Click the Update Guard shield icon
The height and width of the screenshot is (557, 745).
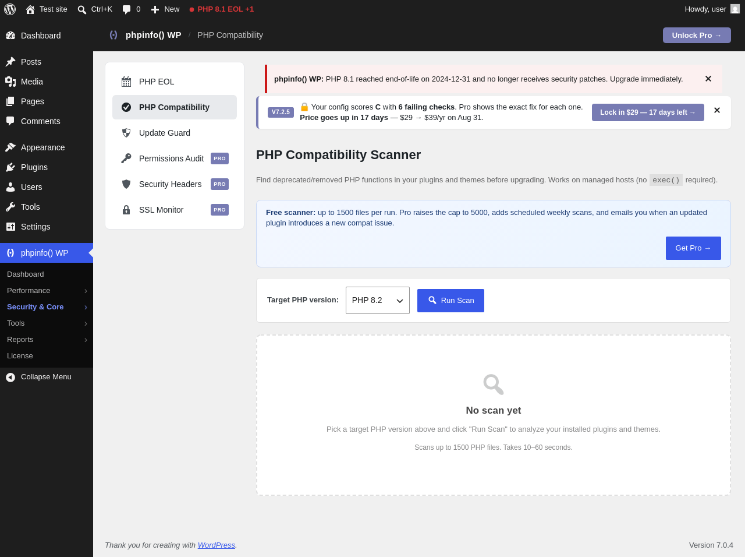pos(126,133)
